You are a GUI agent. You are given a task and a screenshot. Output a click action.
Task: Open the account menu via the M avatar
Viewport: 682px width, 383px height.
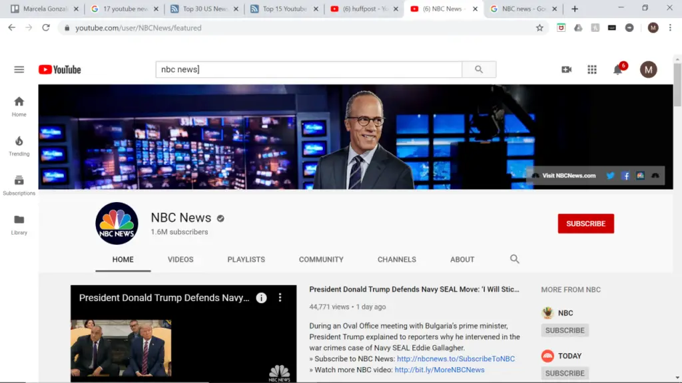coord(649,69)
